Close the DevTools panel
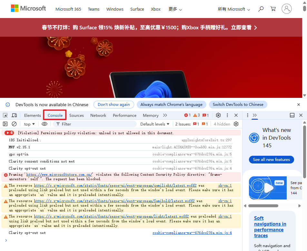307x251 pixels. [236, 115]
